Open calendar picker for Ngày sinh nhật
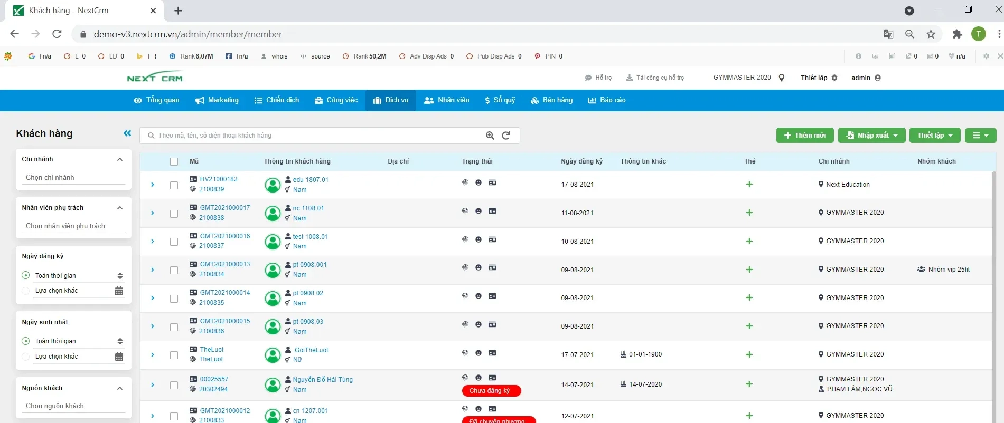The width and height of the screenshot is (1004, 423). click(119, 357)
